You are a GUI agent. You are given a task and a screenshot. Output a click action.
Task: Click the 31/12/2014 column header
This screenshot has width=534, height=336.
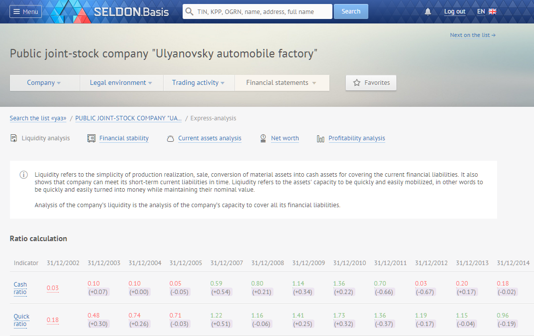(x=513, y=263)
